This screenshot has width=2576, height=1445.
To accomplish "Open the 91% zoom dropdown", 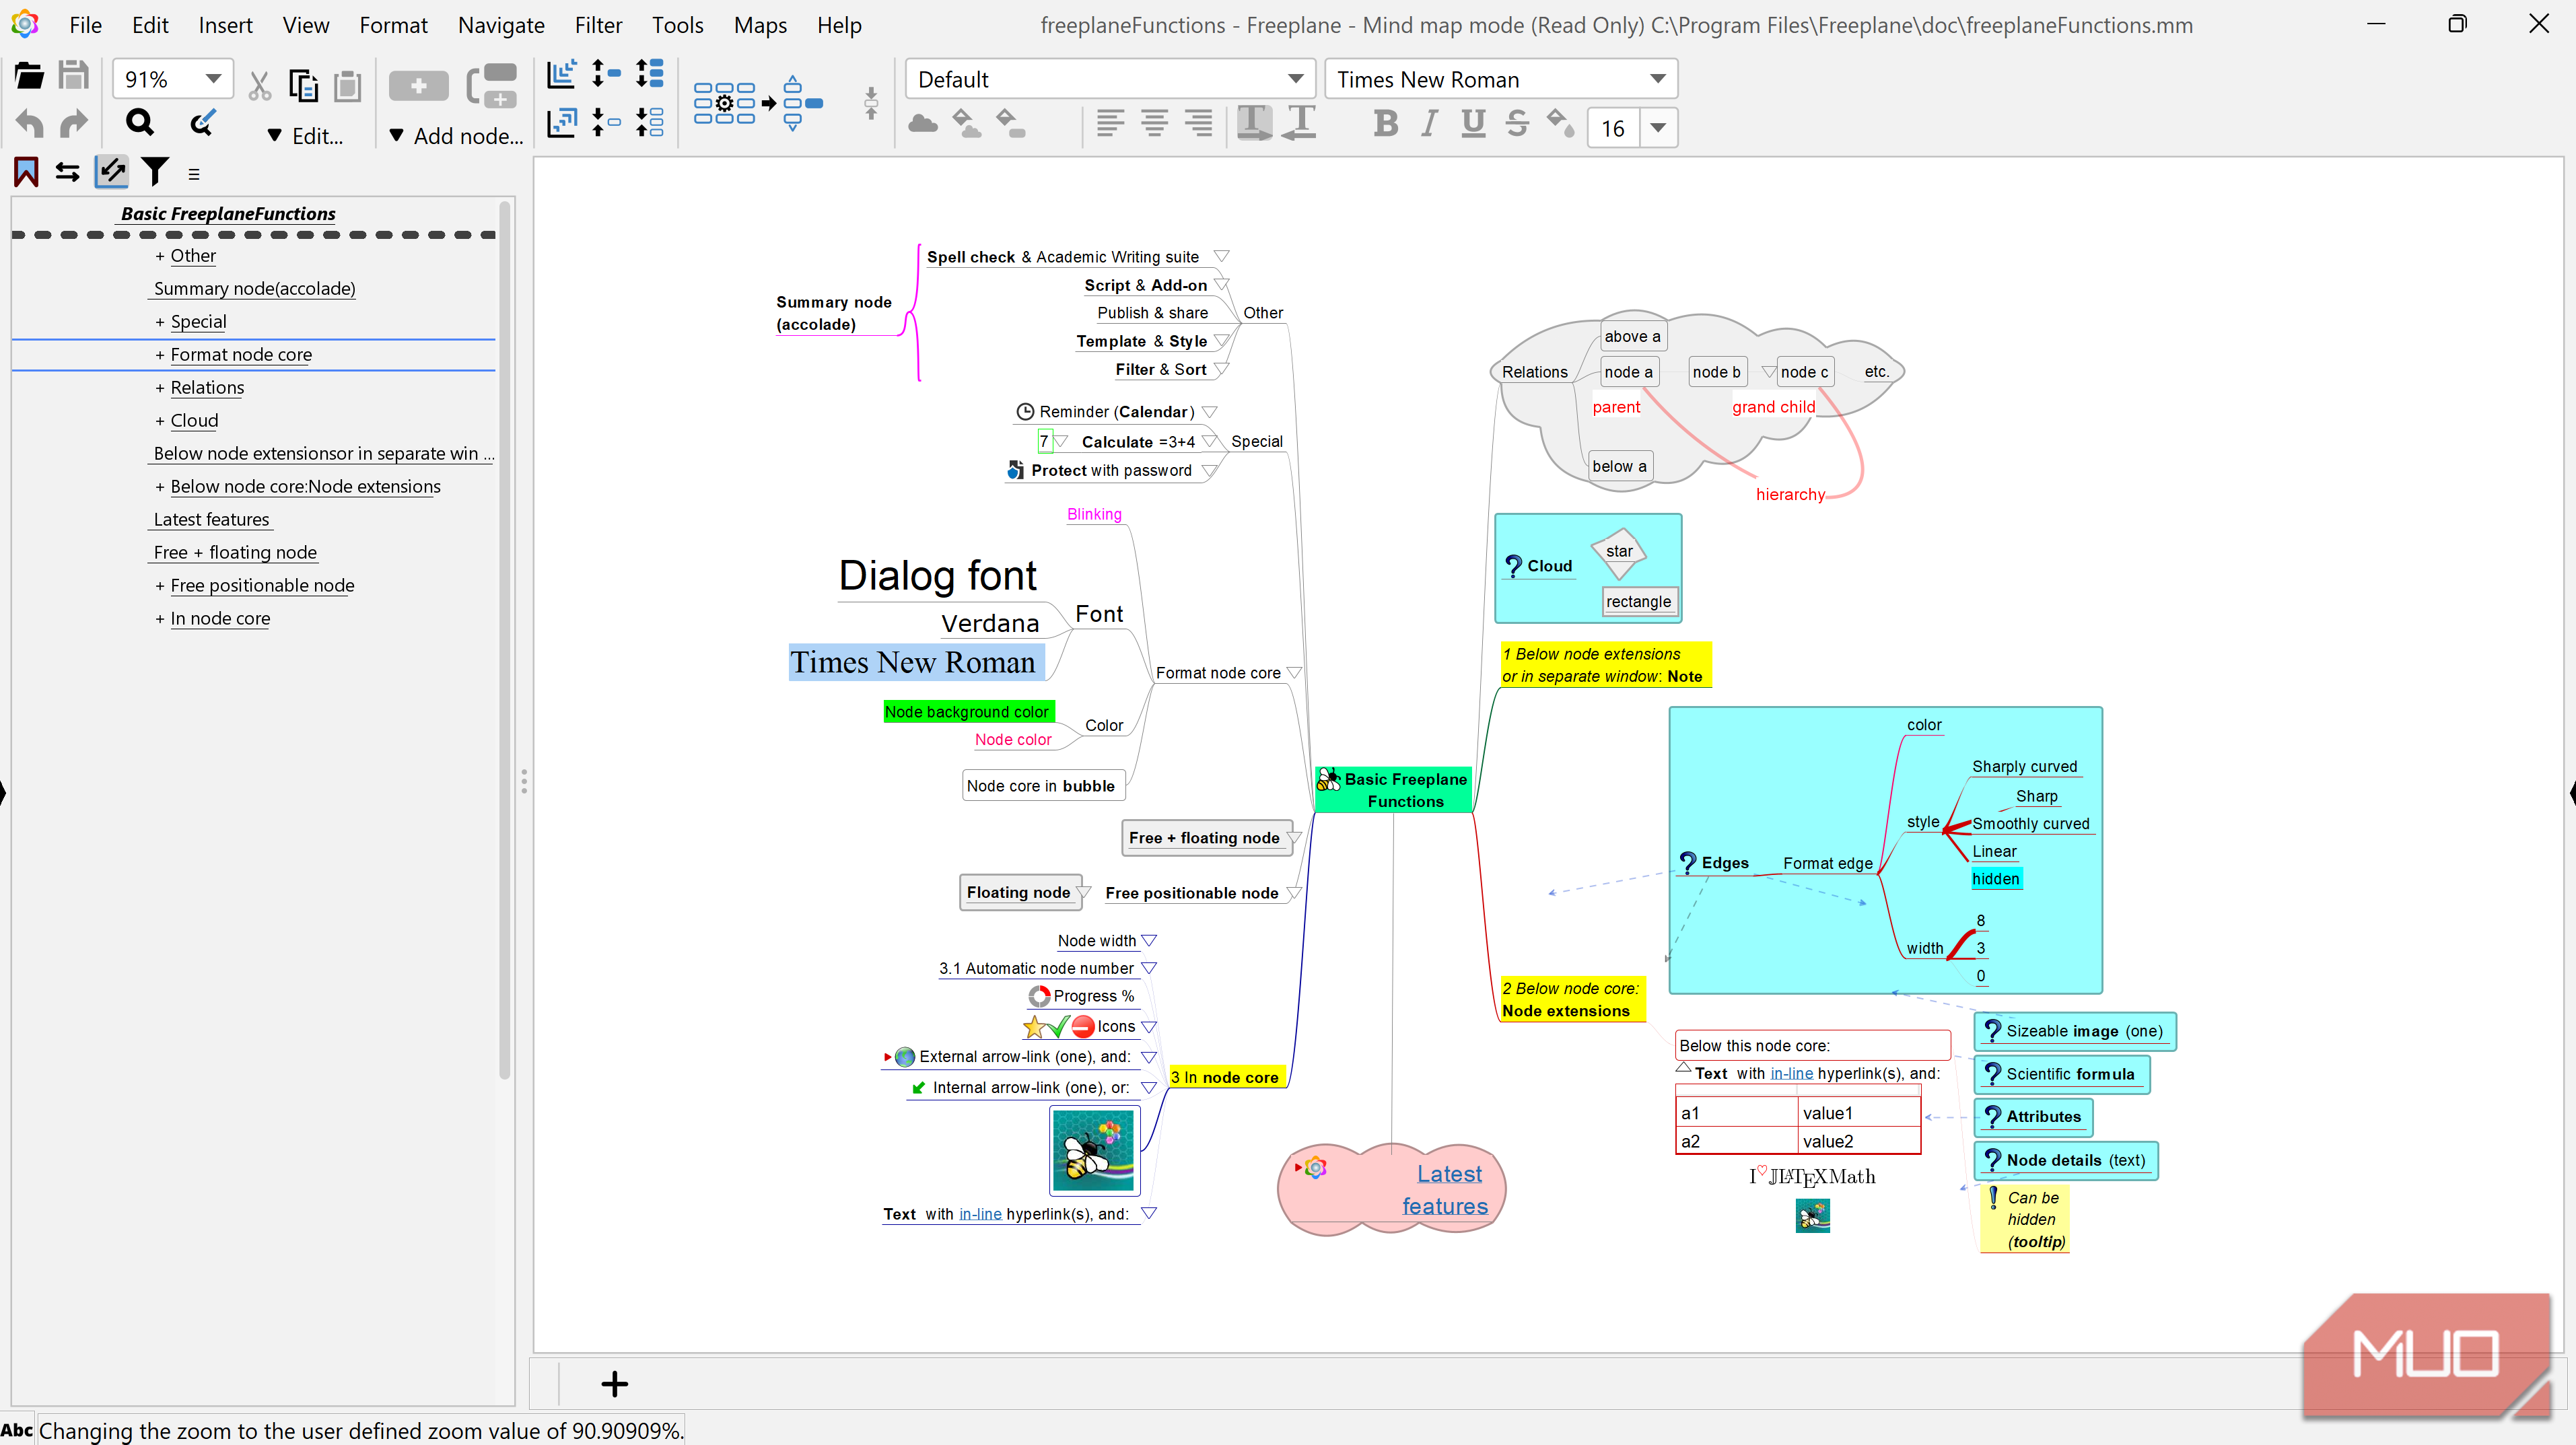I will pos(213,79).
